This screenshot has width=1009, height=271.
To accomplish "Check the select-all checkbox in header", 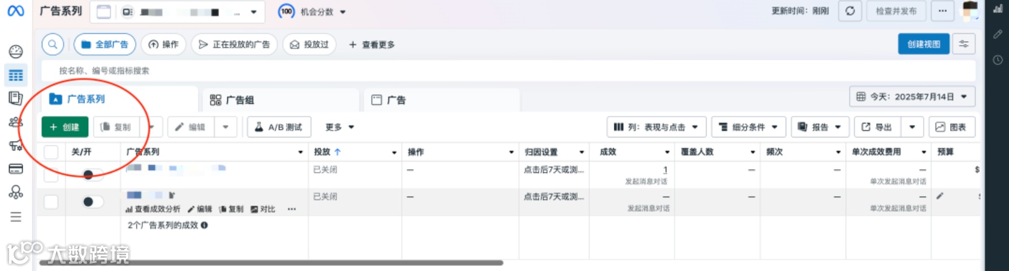I will pyautogui.click(x=51, y=152).
